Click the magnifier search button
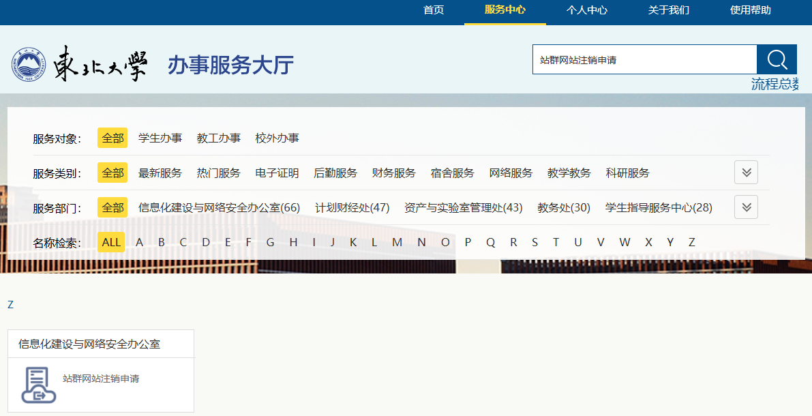The height and width of the screenshot is (416, 812). 777,59
